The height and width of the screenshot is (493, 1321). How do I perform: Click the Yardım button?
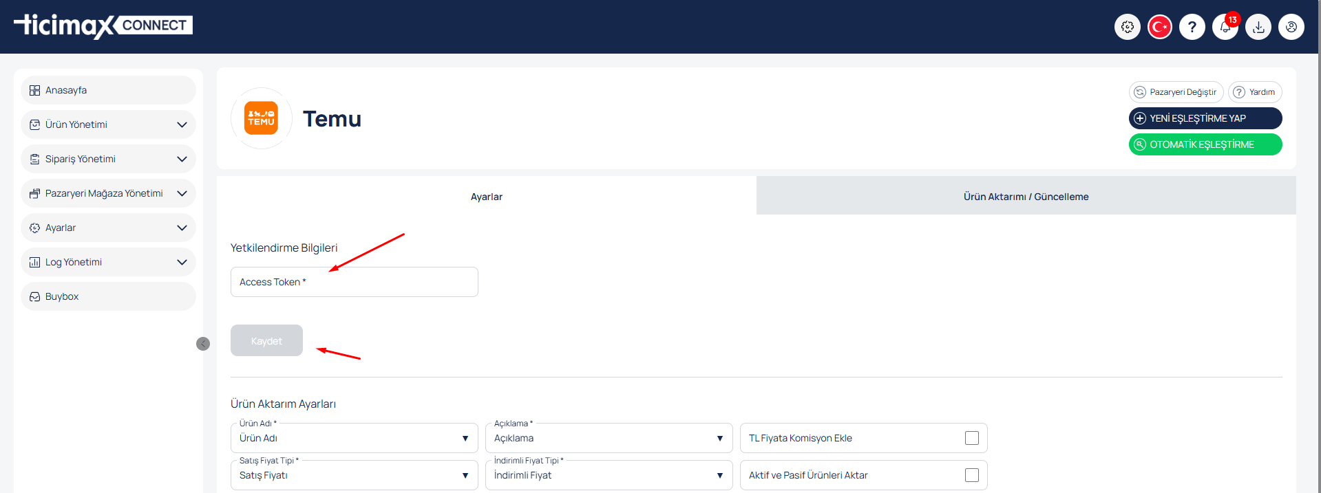click(x=1255, y=92)
